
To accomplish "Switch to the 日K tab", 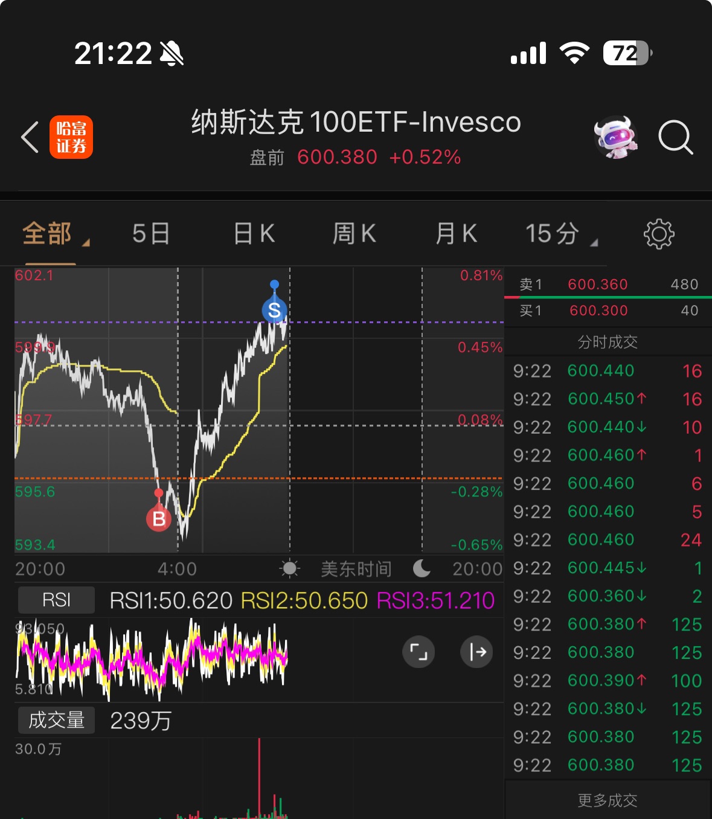I will pyautogui.click(x=254, y=234).
